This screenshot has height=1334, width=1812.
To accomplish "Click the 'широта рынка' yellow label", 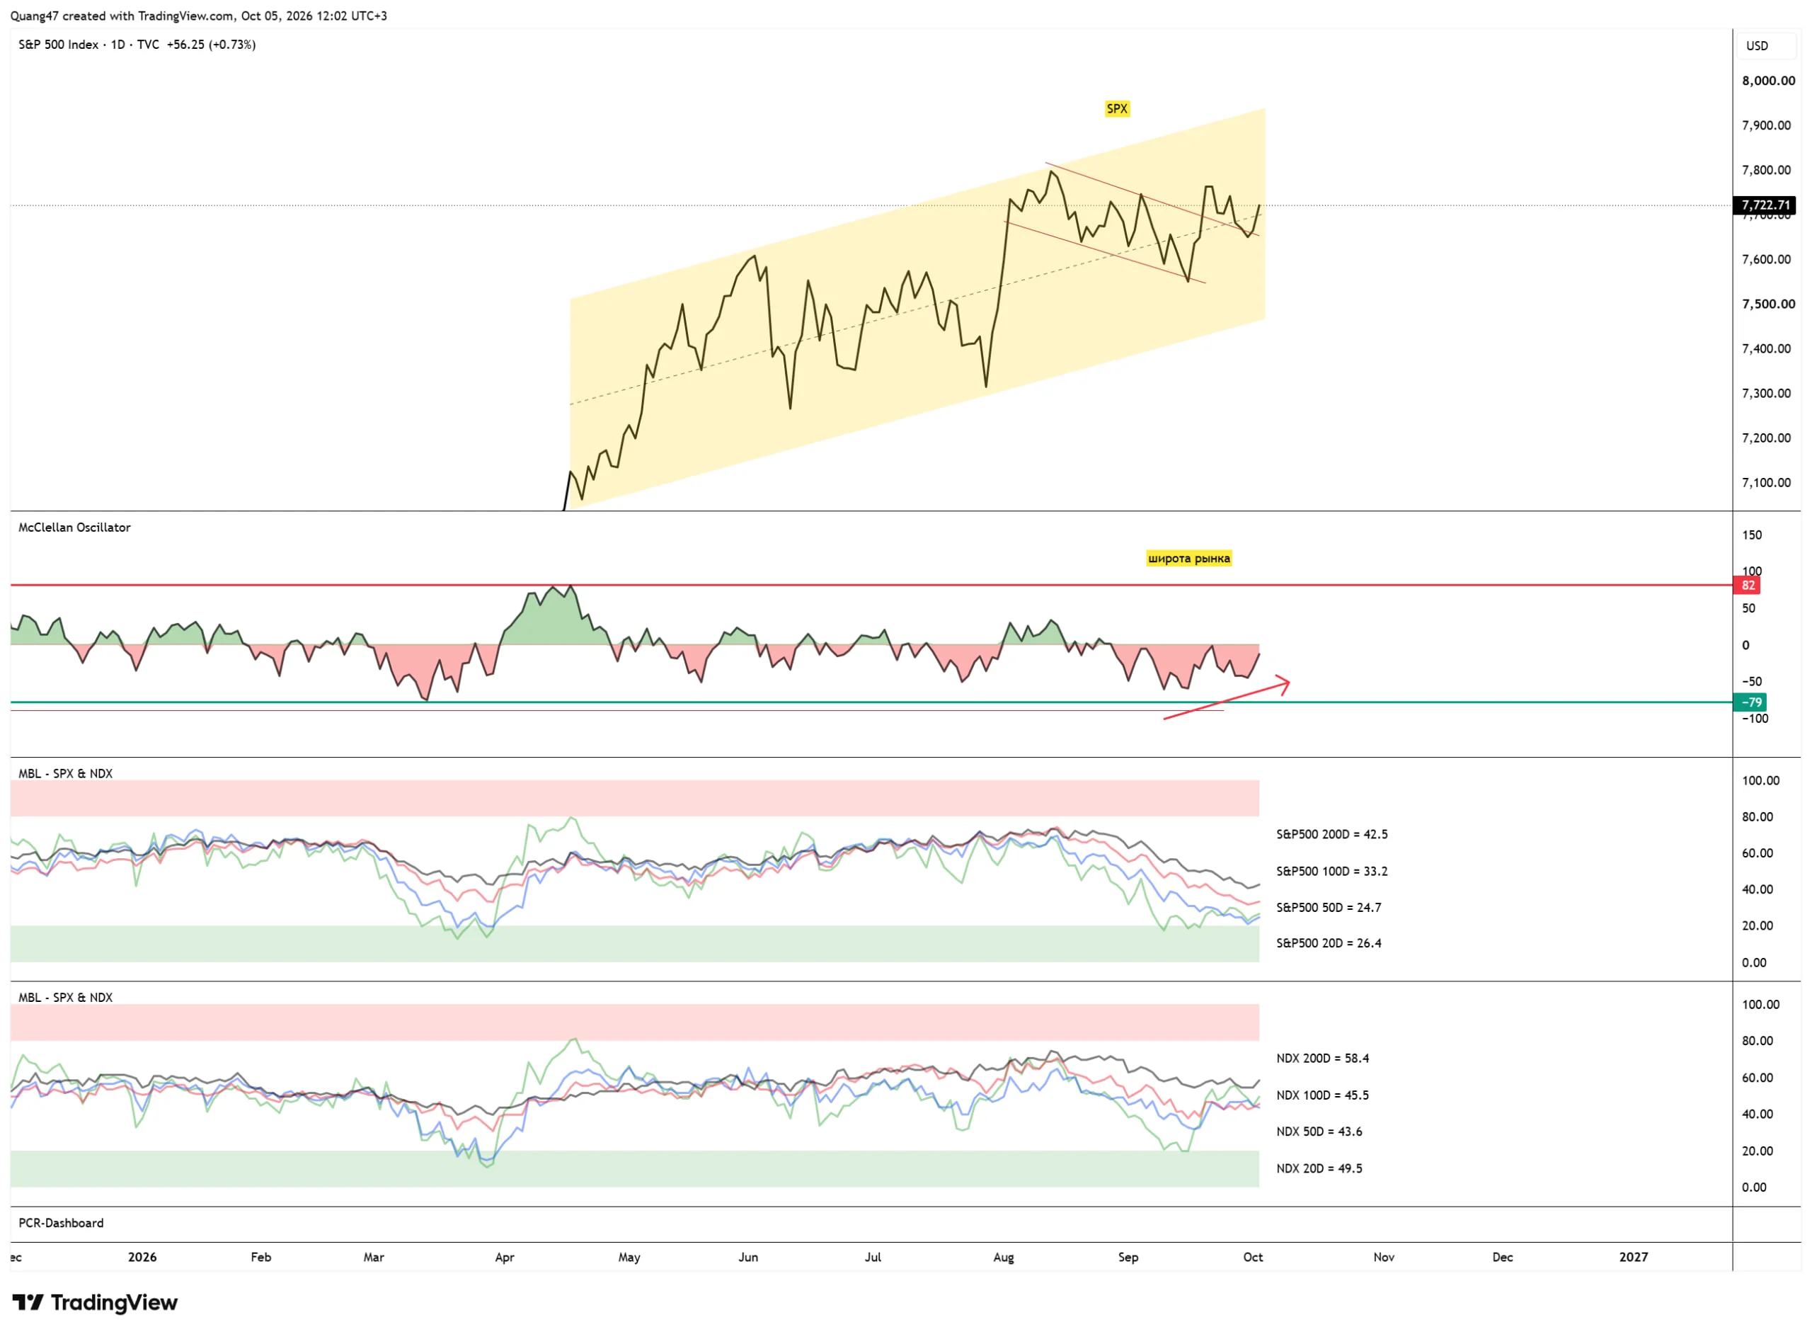I will [1188, 558].
